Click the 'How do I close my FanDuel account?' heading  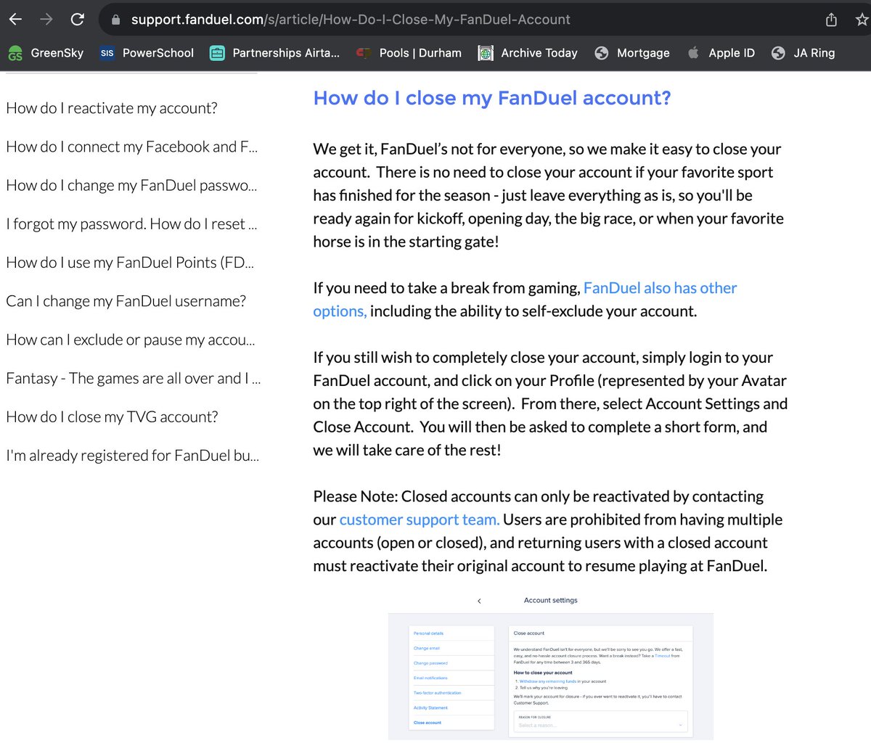pyautogui.click(x=492, y=98)
